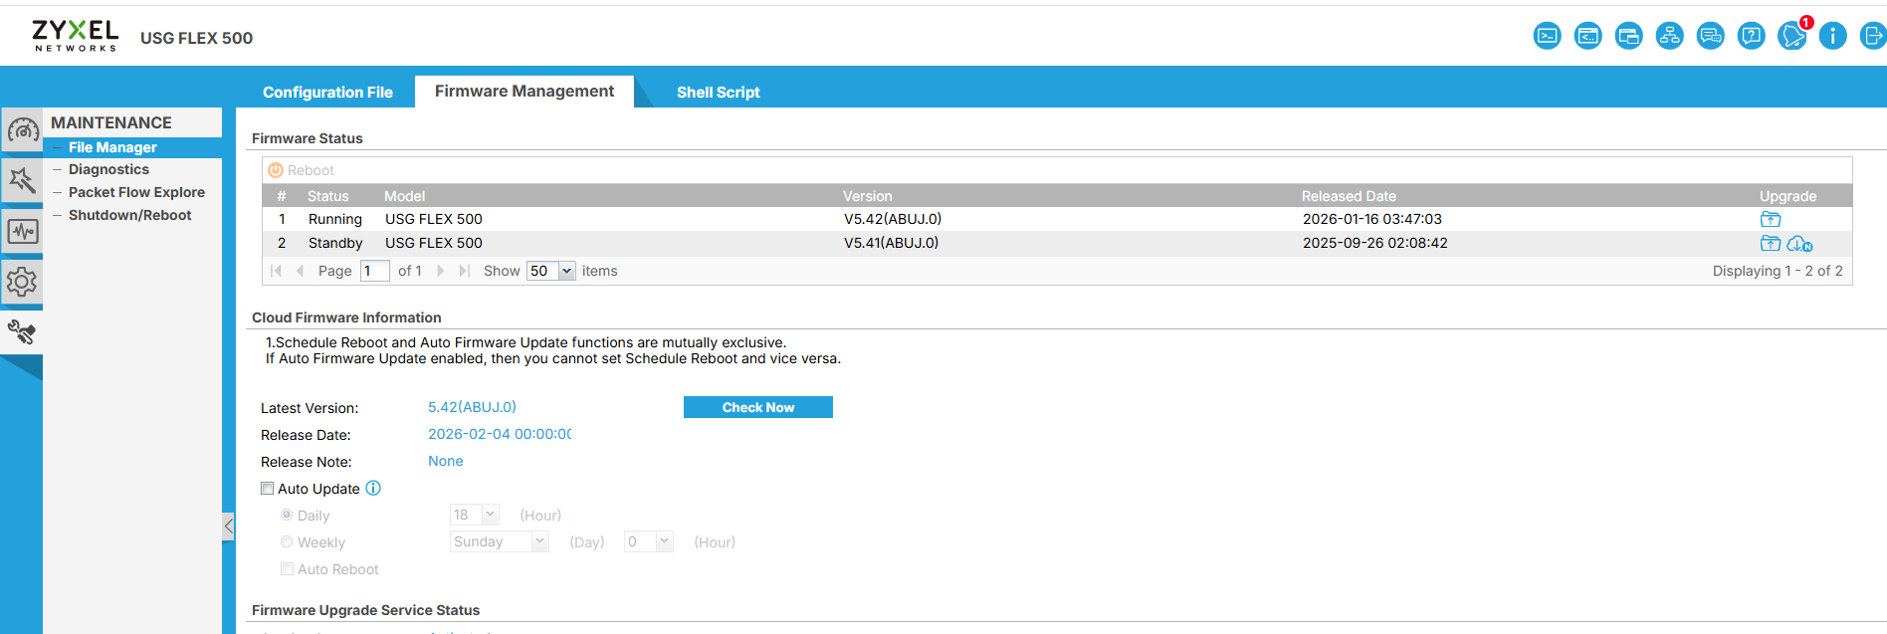Open the CLI window icon in header
1887x634 pixels.
click(x=1587, y=37)
